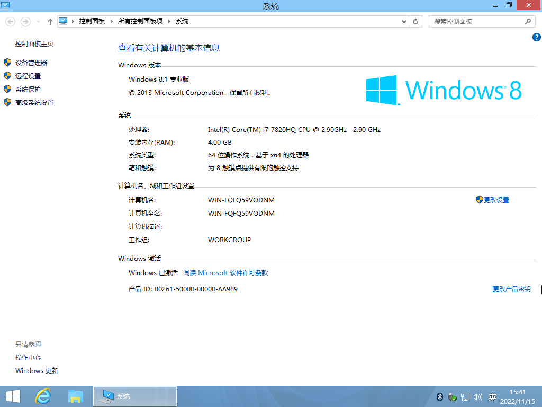Click the 4.00 GB installed memory value
Viewport: 542px width, 407px height.
(x=220, y=143)
